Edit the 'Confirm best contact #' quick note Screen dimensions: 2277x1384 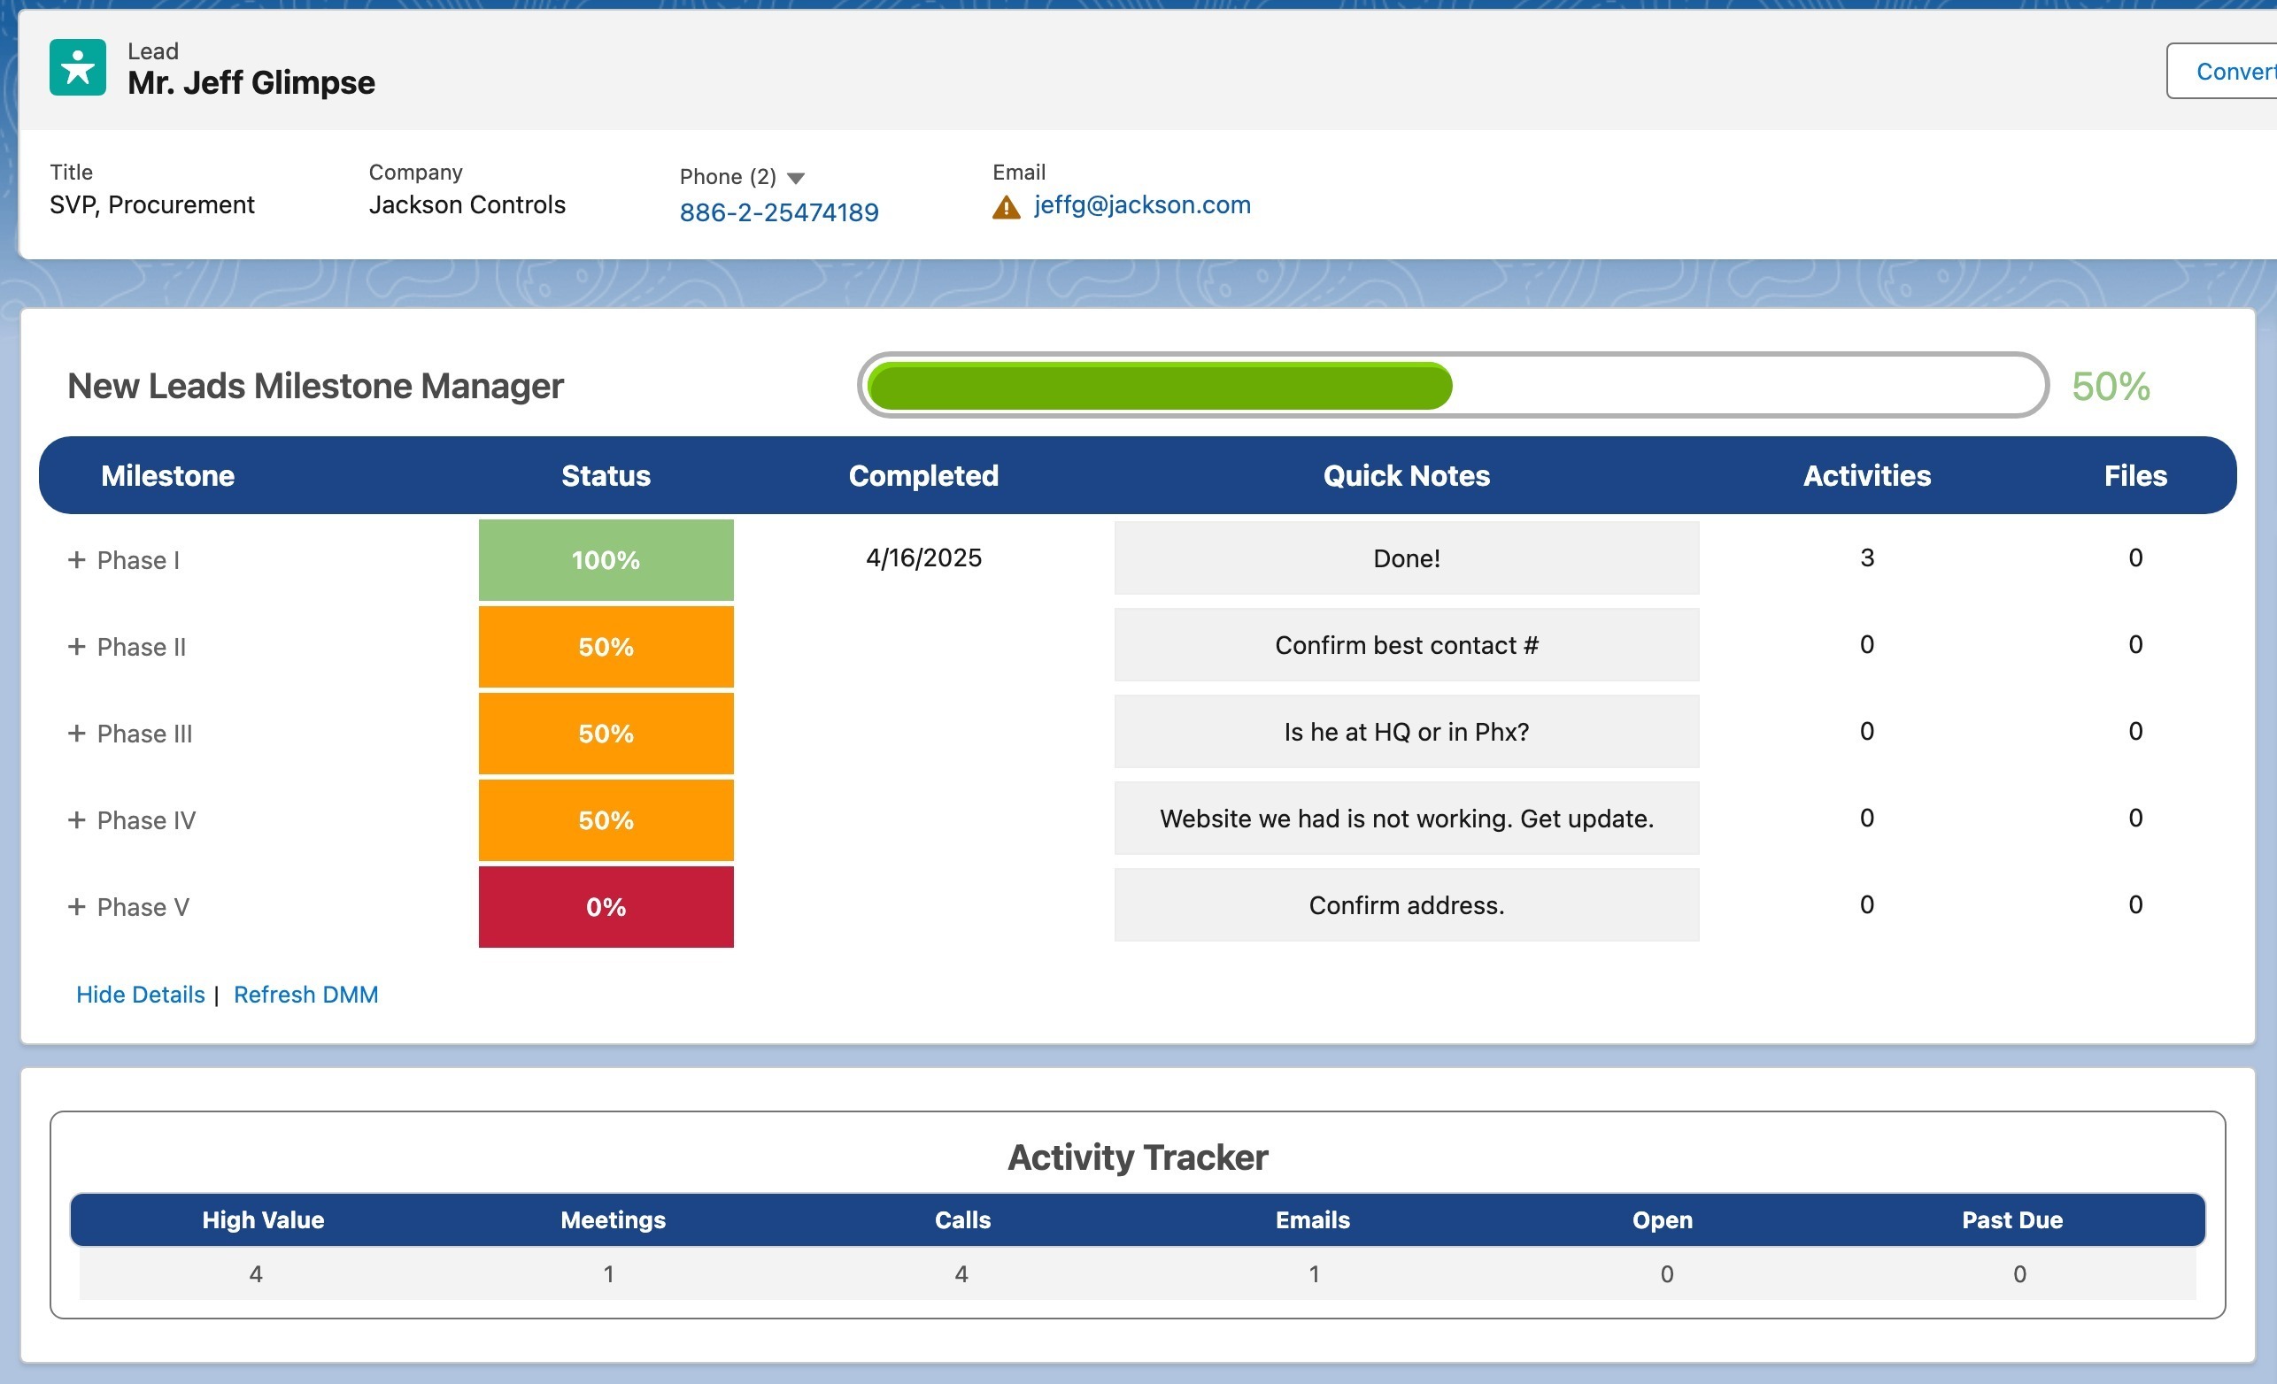click(1406, 645)
